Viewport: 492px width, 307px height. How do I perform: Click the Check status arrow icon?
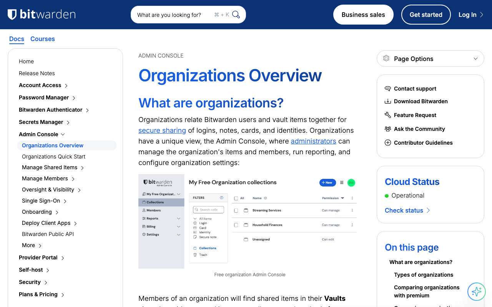point(428,210)
